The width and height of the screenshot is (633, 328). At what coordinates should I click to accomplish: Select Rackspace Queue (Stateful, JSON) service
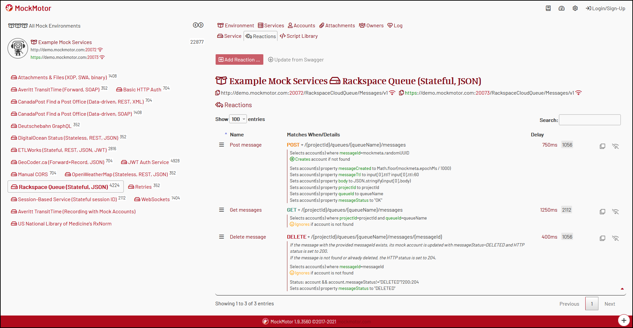66,186
